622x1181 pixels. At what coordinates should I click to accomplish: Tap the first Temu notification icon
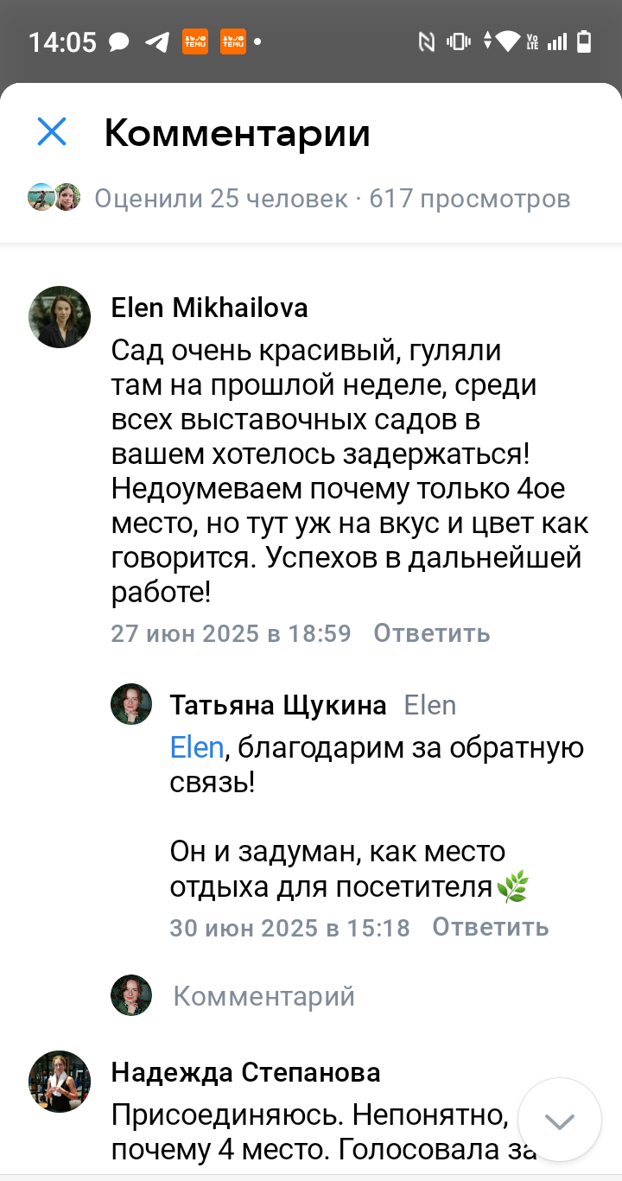[x=195, y=41]
